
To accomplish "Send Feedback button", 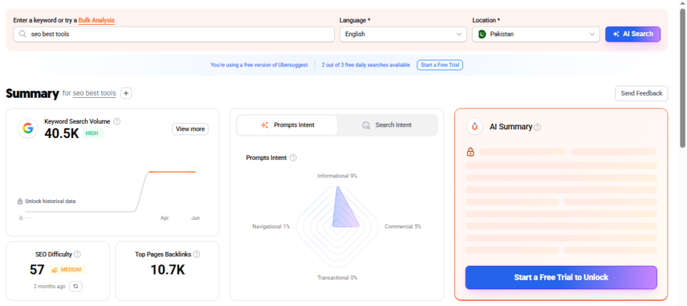I will 641,93.
